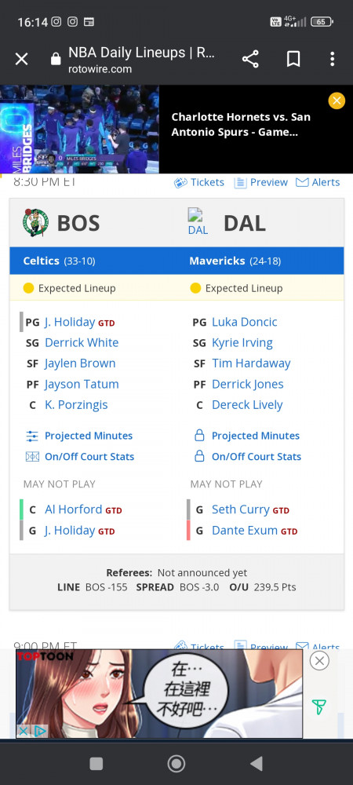Open the Boston Celtics logo

pyautogui.click(x=36, y=223)
